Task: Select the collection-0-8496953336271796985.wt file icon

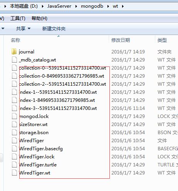Action: pos(14,76)
